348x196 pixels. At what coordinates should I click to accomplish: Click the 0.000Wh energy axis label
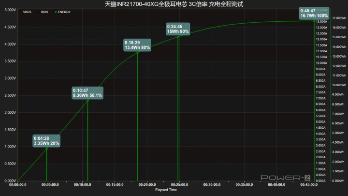click(338, 181)
